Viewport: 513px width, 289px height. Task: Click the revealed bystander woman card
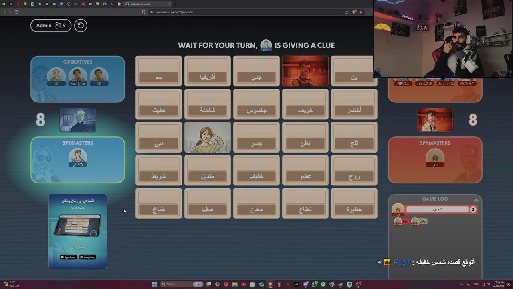(208, 137)
